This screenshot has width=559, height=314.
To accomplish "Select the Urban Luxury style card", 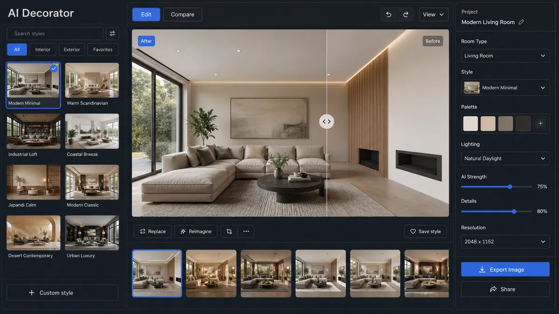I will point(92,237).
